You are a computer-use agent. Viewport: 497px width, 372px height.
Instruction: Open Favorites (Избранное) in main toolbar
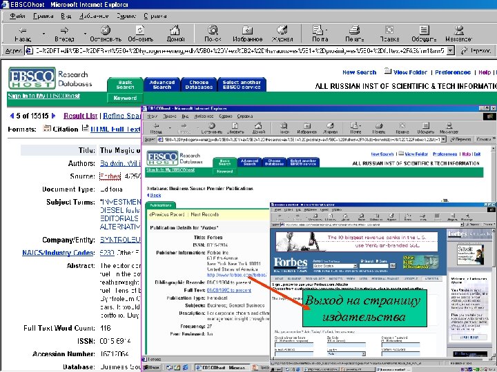coord(248,34)
